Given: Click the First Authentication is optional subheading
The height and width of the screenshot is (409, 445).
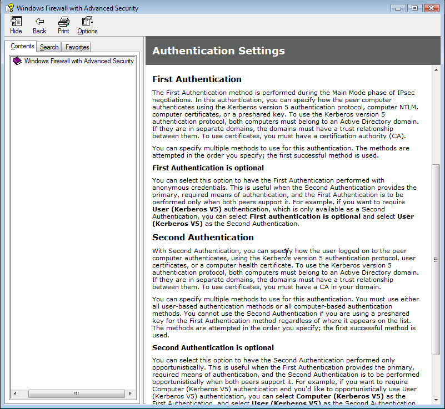Looking at the screenshot, I should (208, 168).
